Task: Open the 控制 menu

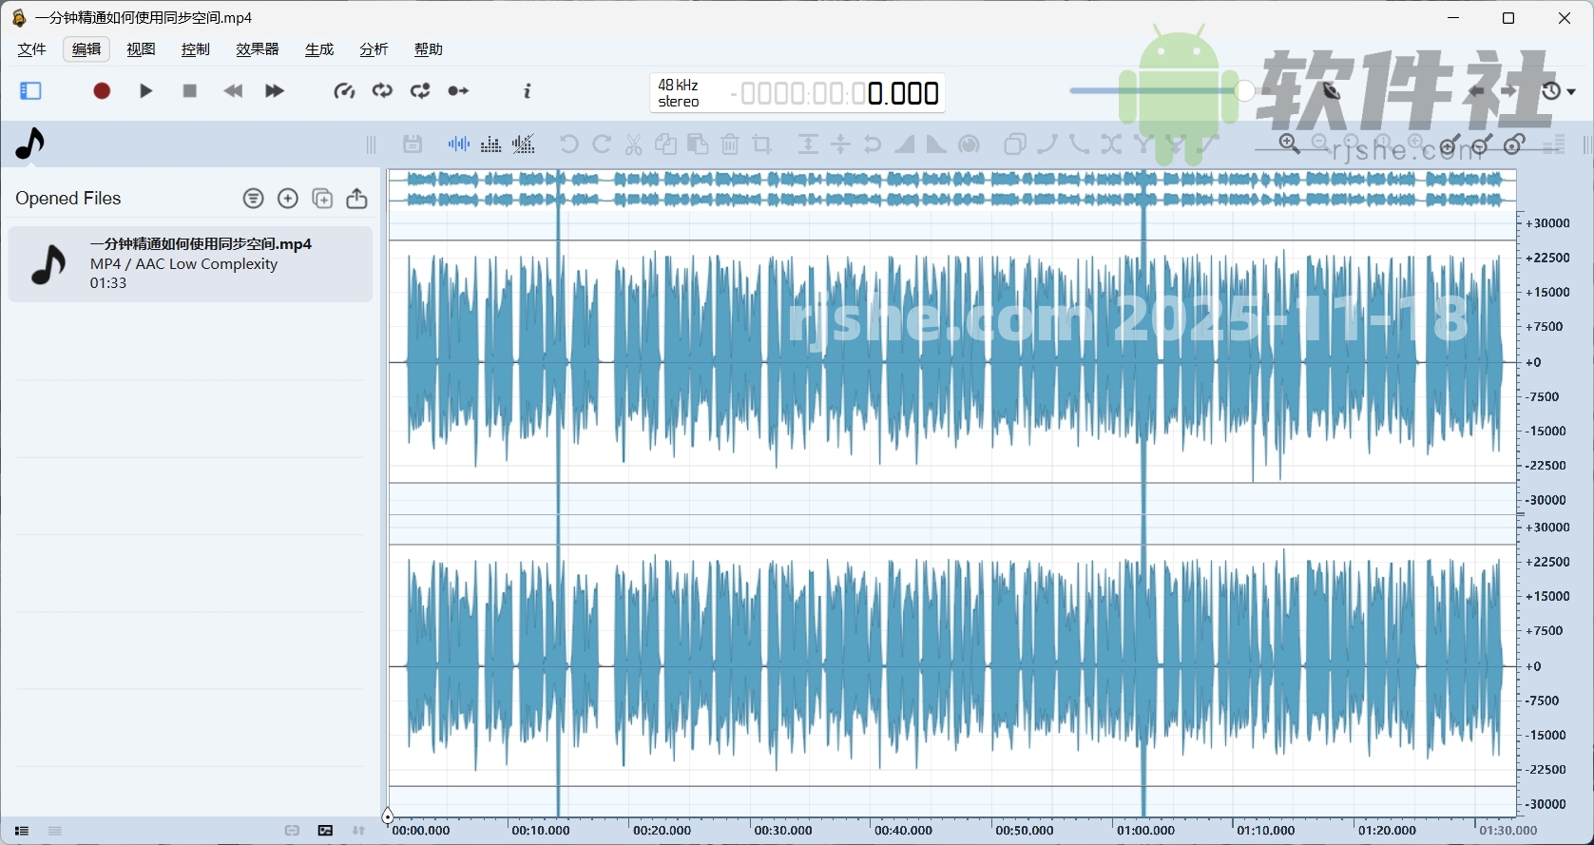Action: [196, 49]
